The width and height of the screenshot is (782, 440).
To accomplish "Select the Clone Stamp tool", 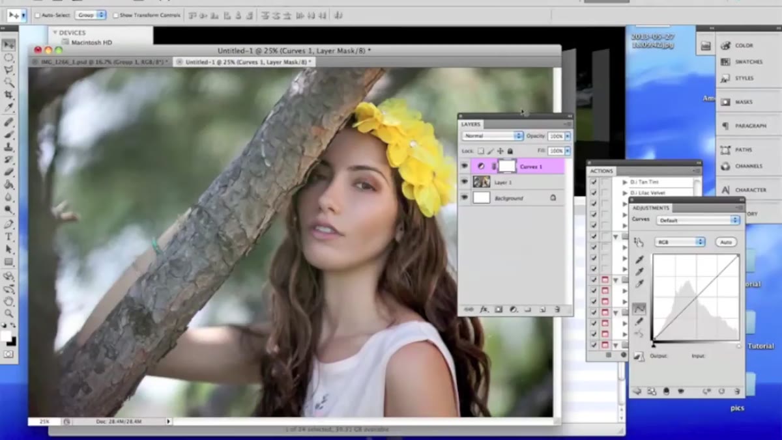I will (8, 147).
